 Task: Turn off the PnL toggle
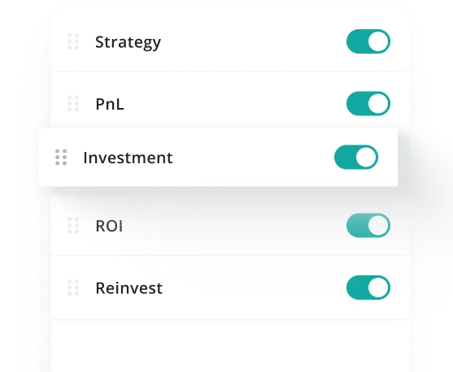[368, 104]
